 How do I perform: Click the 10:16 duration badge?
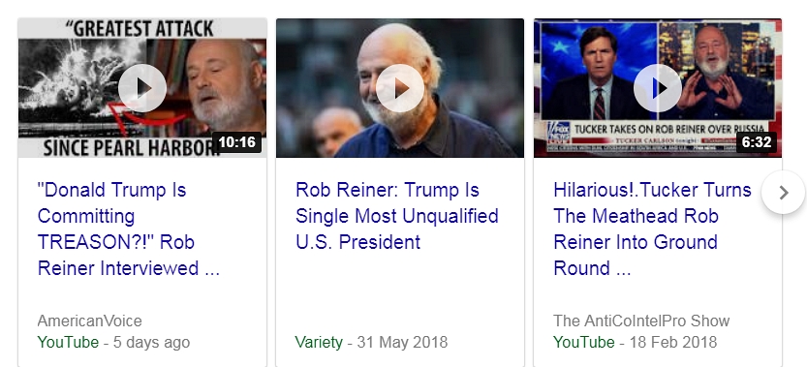coord(237,142)
